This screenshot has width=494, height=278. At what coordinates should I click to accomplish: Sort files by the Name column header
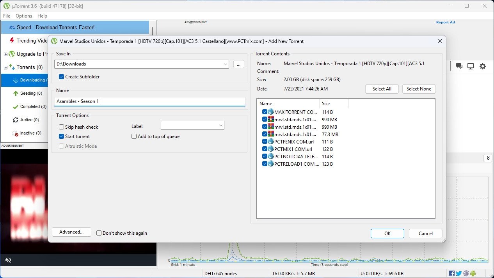[288, 103]
